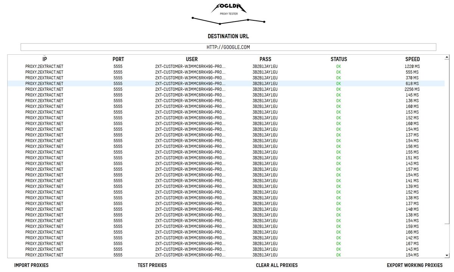Sort by the SPEED column header

point(412,59)
